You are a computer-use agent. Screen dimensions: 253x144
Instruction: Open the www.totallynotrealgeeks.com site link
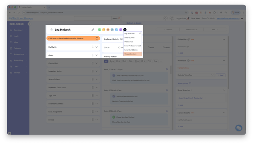228,18
